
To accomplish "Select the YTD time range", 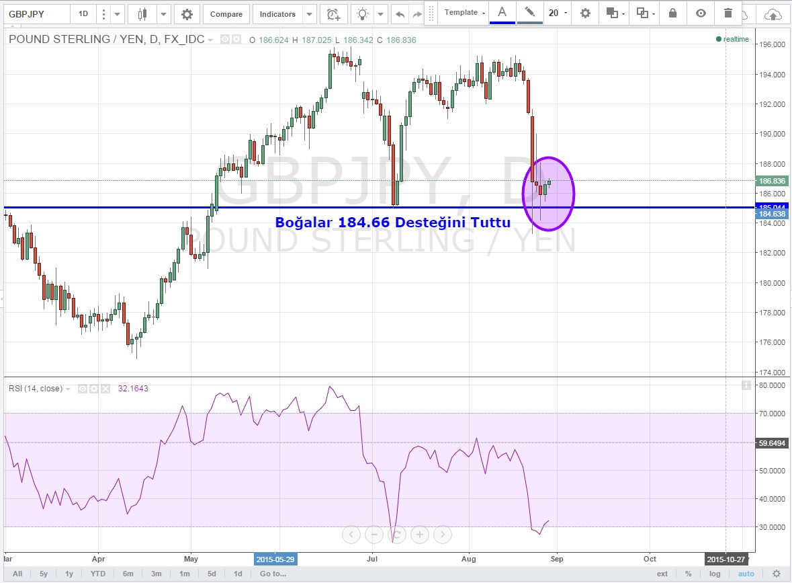I will click(98, 574).
